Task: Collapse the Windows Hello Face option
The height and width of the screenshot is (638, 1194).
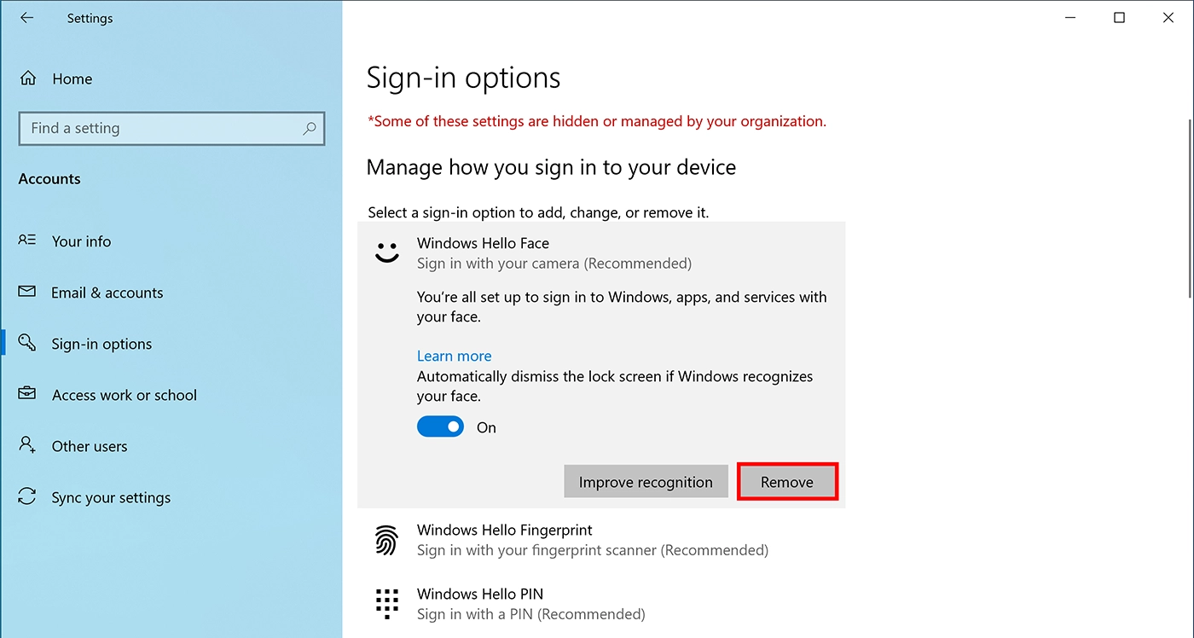Action: (601, 252)
